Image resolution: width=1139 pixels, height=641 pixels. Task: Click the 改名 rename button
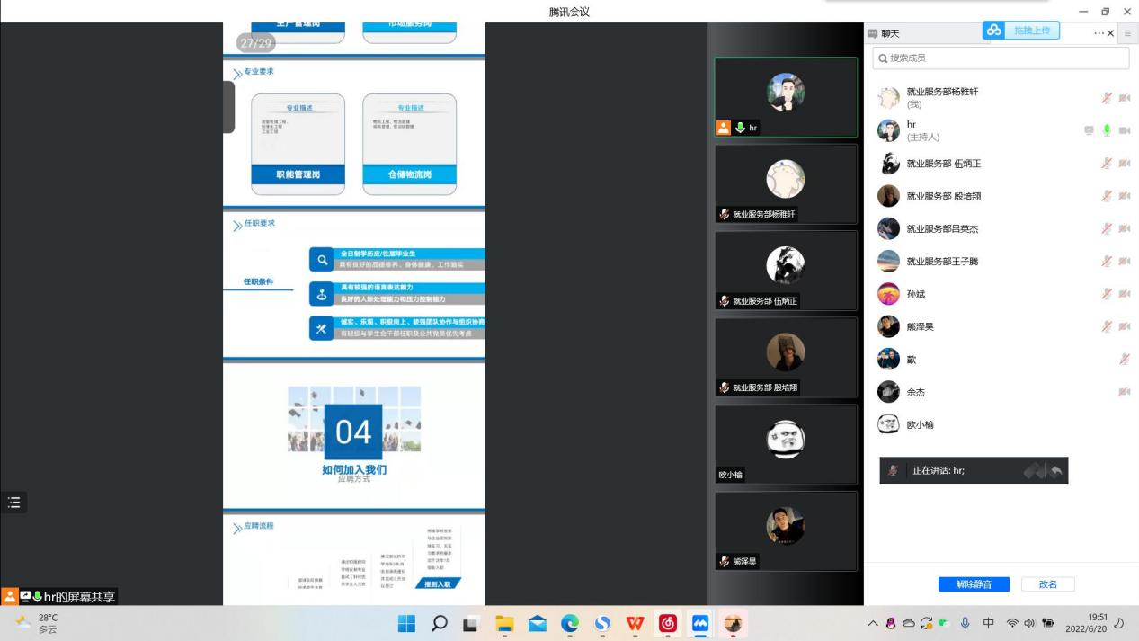[1047, 584]
